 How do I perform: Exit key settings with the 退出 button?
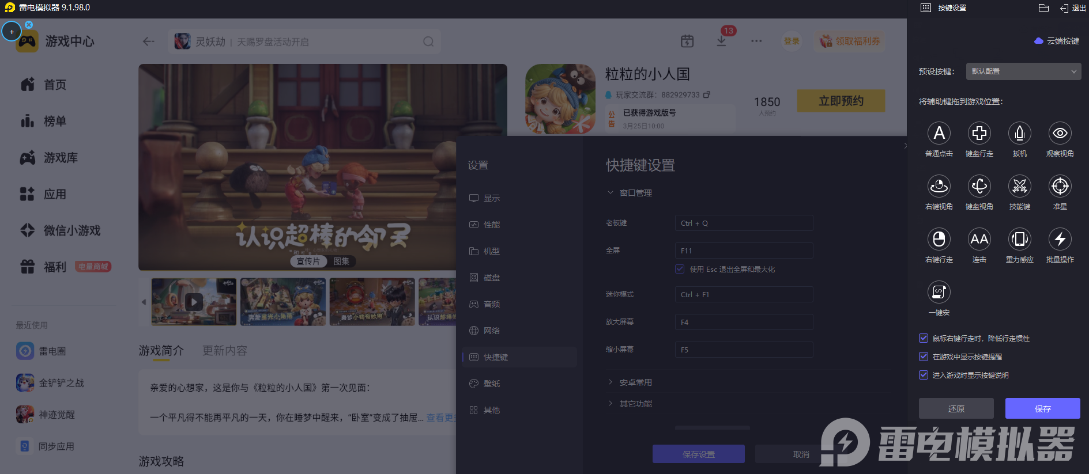1073,8
